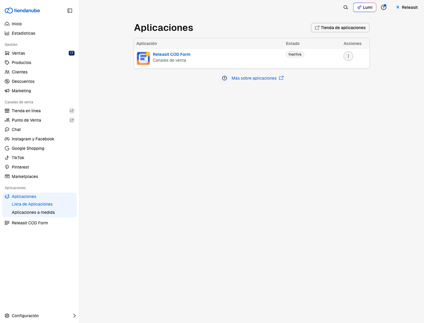The height and width of the screenshot is (323, 424).
Task: Click the Acciones column header
Action: click(352, 43)
